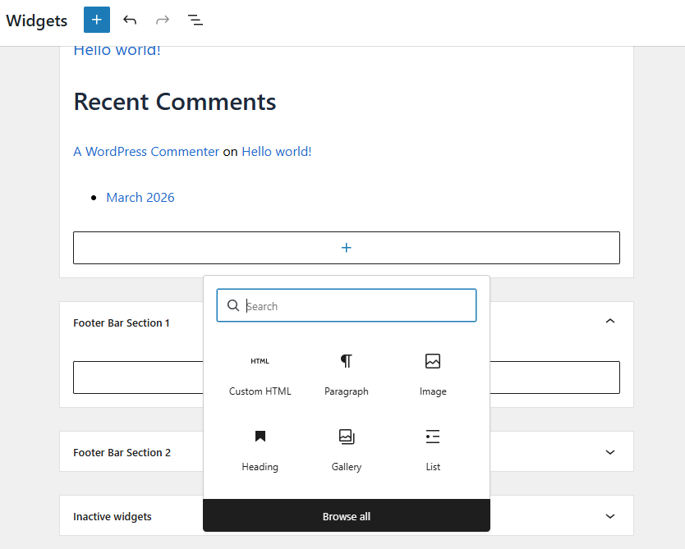Screen dimensions: 685x549
Task: Expand the Inactive widgets panel
Action: coord(609,516)
